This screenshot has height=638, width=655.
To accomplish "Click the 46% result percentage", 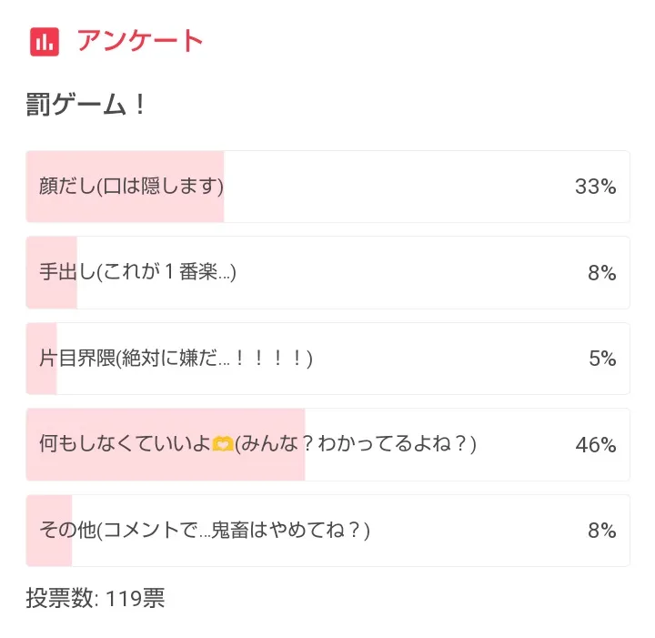I will [x=595, y=445].
